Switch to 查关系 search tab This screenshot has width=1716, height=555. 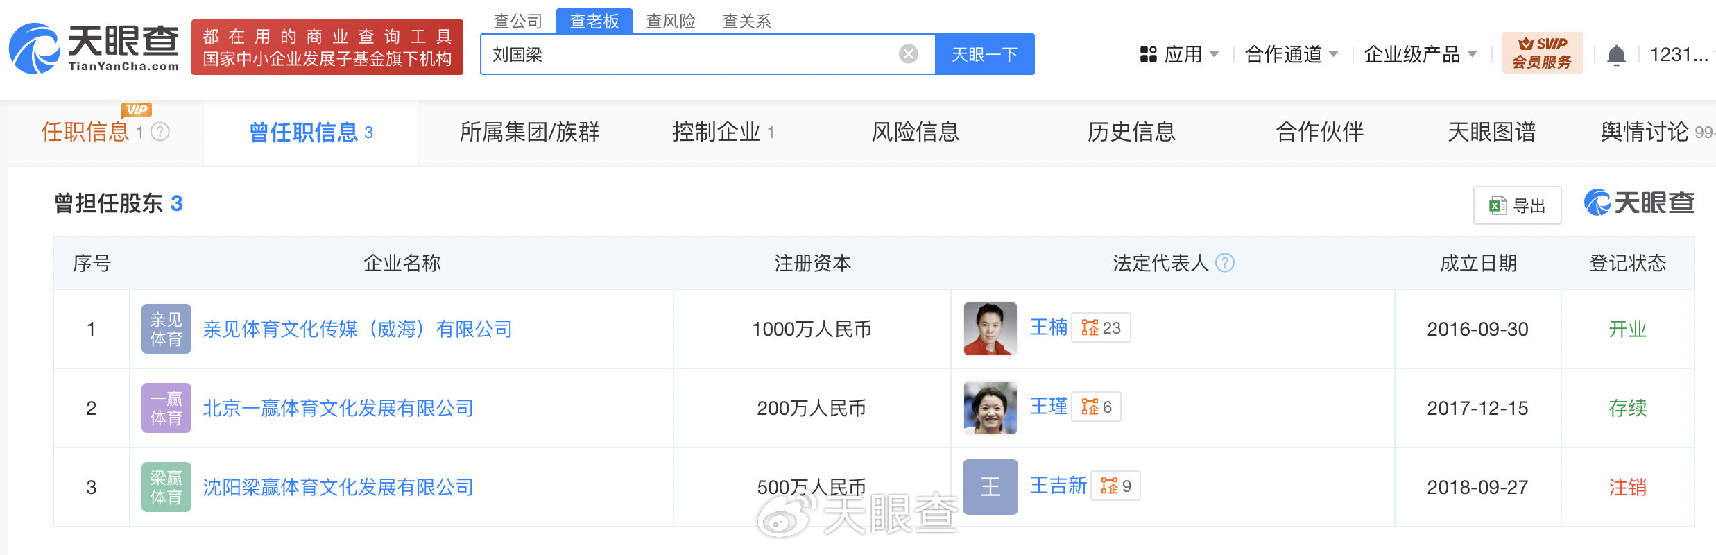747,21
